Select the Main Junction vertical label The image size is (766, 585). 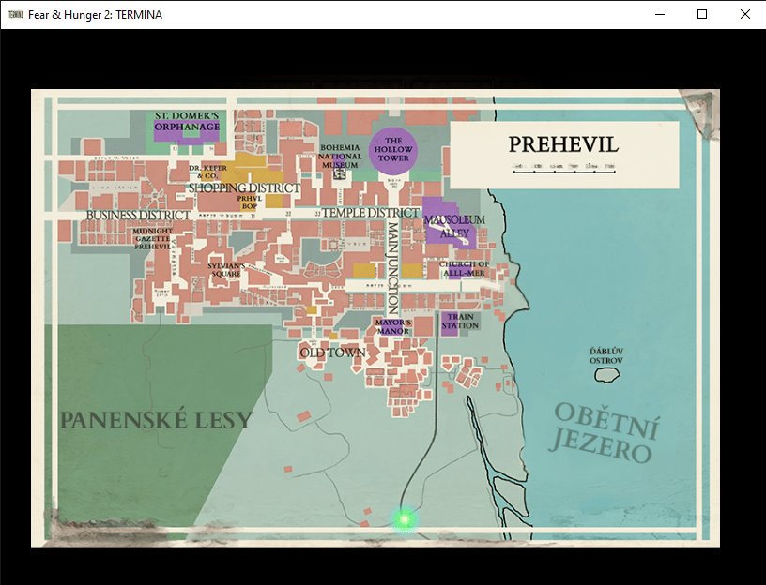[x=393, y=268]
